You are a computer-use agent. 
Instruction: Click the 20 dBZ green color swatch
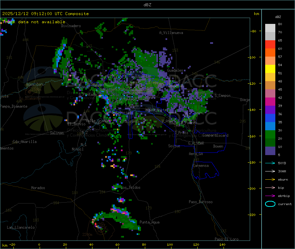[270, 134]
